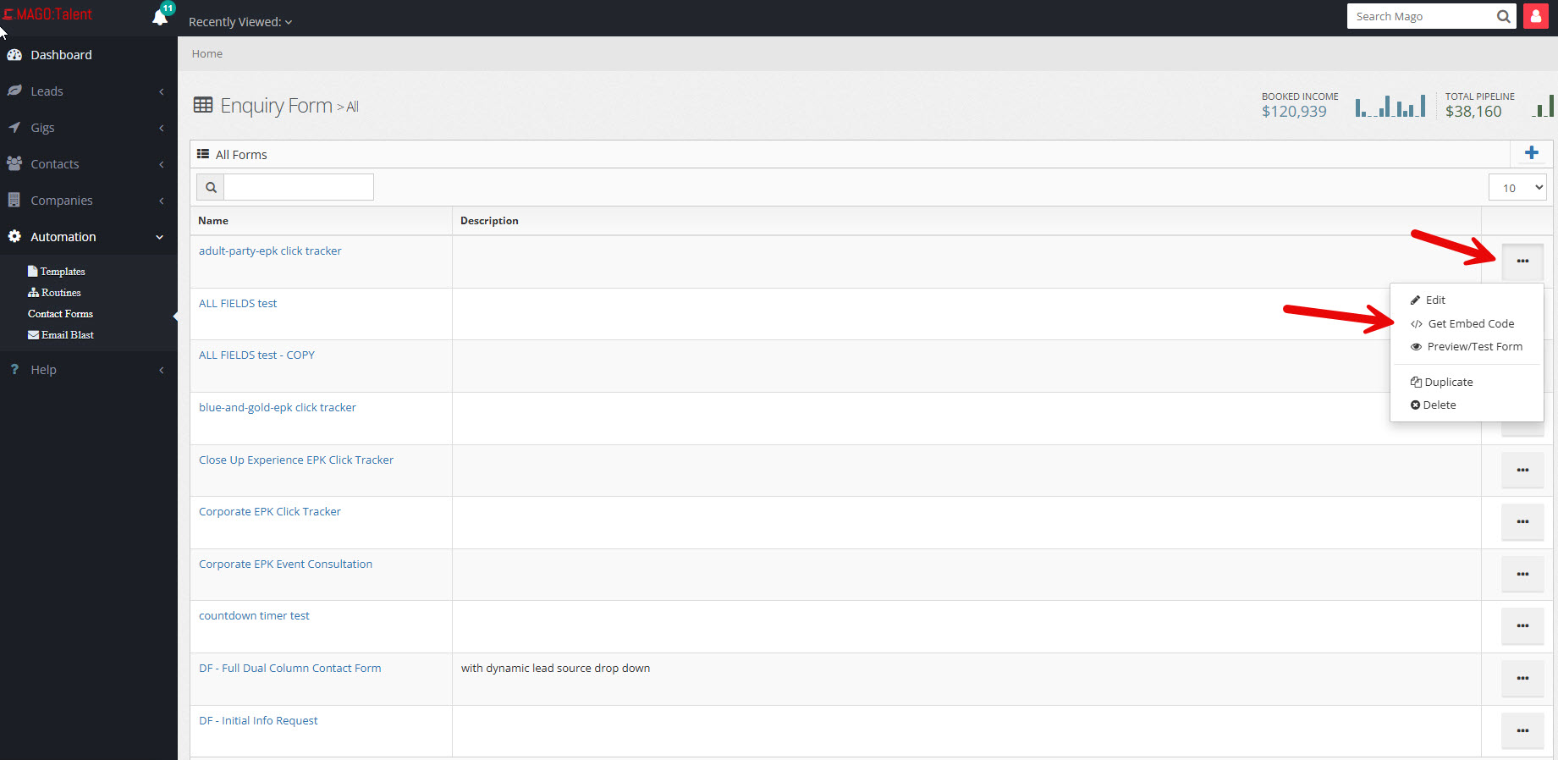Click the search magnifier in Search Mago
The width and height of the screenshot is (1558, 760).
1503,16
